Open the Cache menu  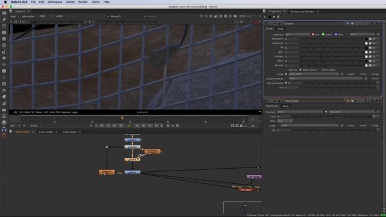(95, 2)
